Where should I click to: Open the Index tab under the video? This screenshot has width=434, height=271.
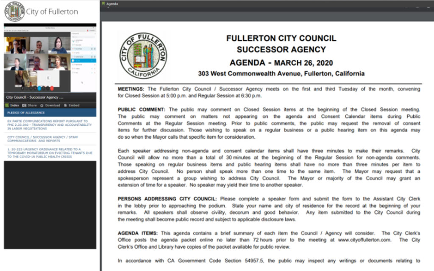(12, 105)
